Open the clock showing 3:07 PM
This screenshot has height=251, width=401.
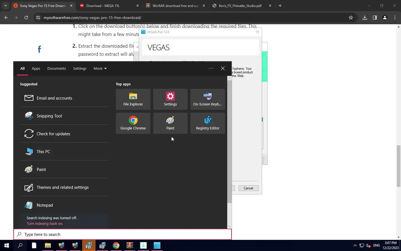coord(391,245)
